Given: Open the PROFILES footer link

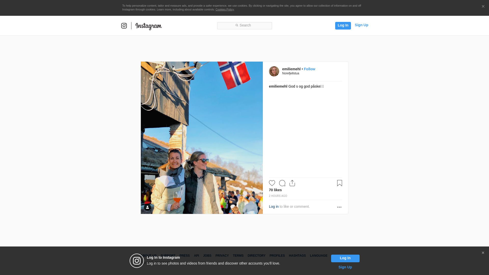Looking at the screenshot, I should click(277, 256).
